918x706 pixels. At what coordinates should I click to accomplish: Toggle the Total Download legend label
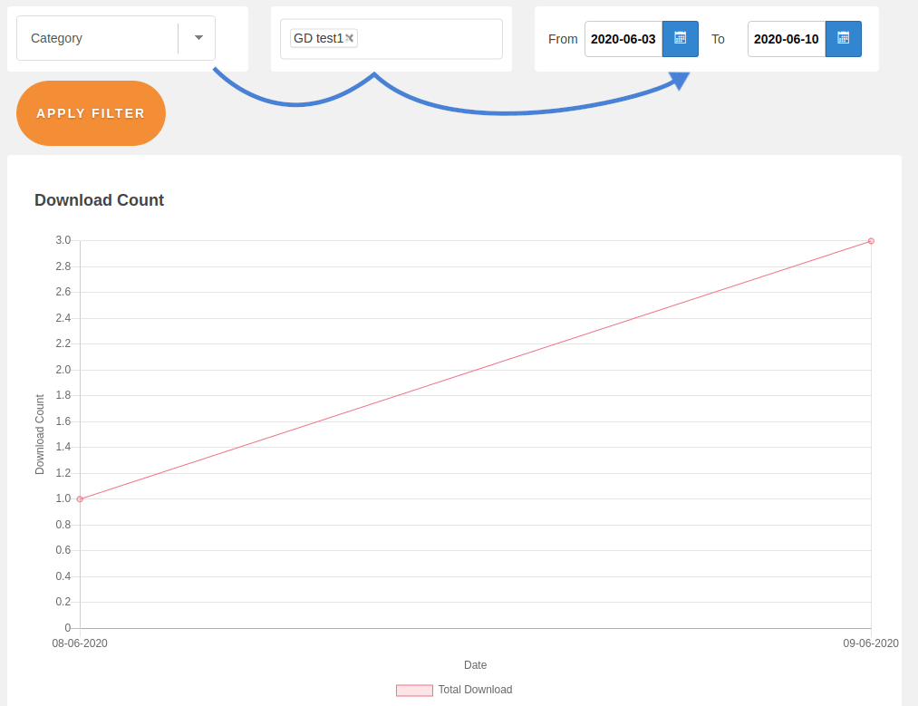[475, 690]
